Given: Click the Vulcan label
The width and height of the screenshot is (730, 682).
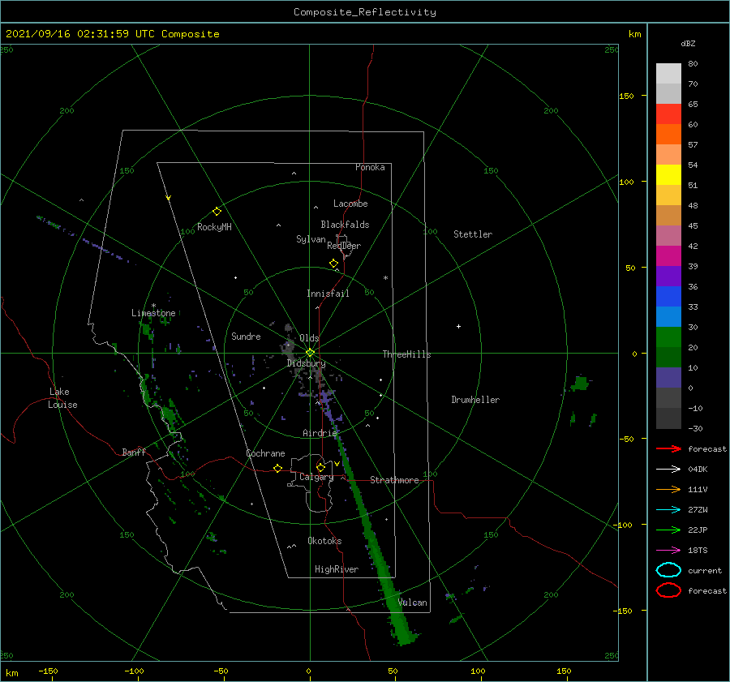Looking at the screenshot, I should tap(413, 603).
